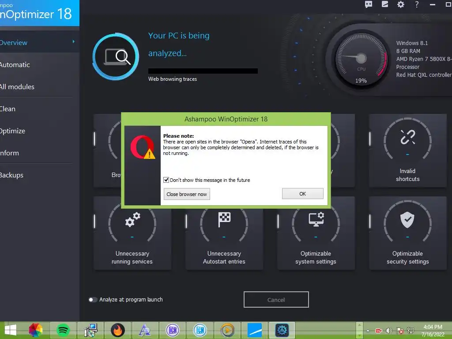Screen dimensions: 452x339
Task: Open Optimizable security settings tile
Action: (x=407, y=234)
